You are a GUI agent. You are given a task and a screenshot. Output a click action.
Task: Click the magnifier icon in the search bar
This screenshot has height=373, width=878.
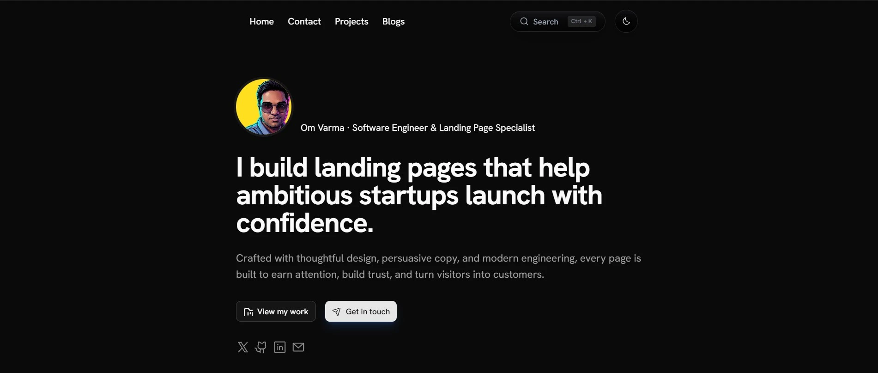tap(524, 21)
